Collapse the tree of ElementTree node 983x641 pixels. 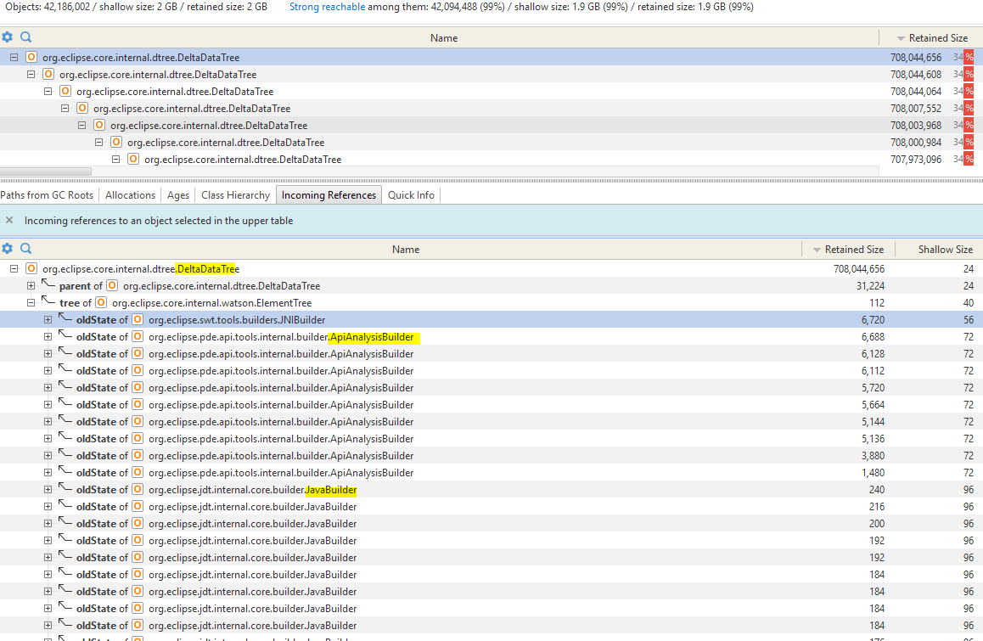[31, 302]
